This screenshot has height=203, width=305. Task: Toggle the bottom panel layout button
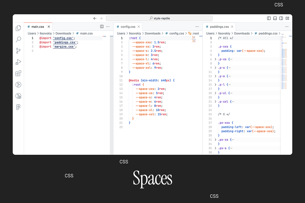[x=275, y=18]
